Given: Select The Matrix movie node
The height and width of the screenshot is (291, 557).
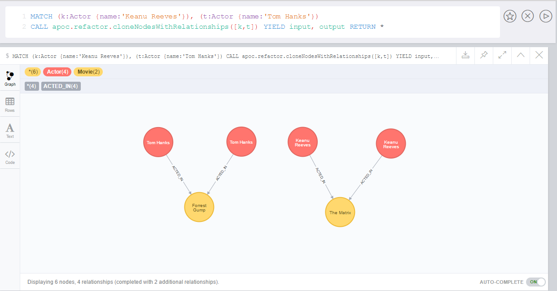Looking at the screenshot, I should click(x=340, y=212).
